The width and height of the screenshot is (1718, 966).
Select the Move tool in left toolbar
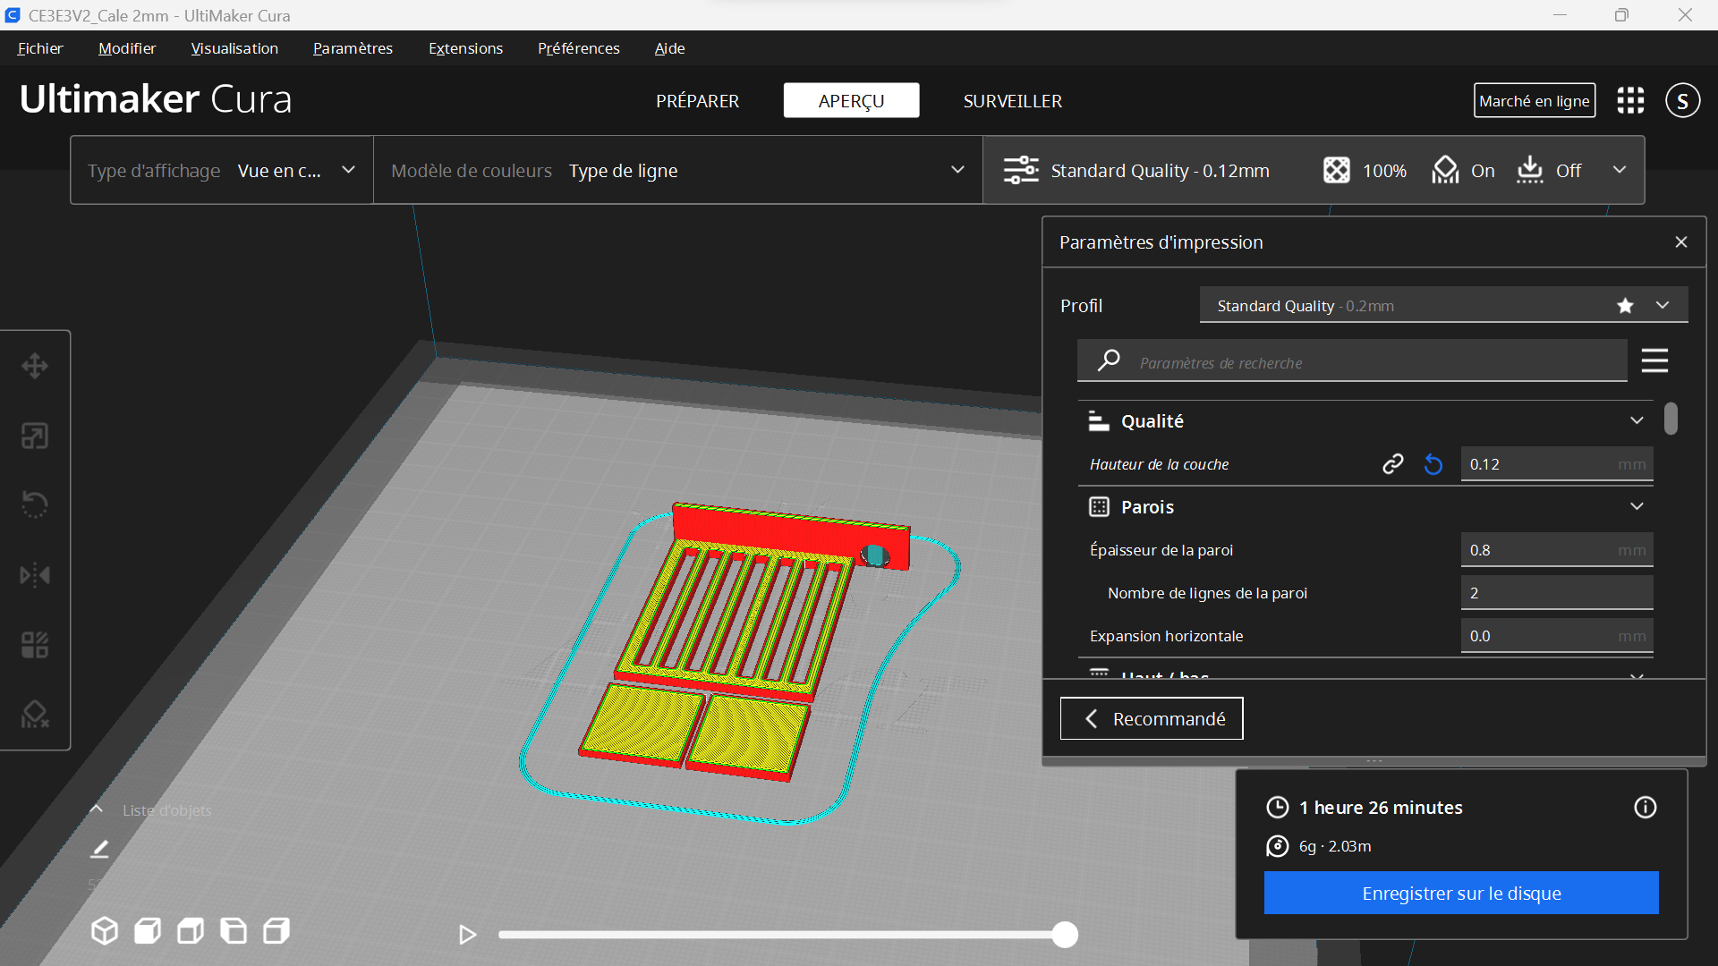point(35,366)
